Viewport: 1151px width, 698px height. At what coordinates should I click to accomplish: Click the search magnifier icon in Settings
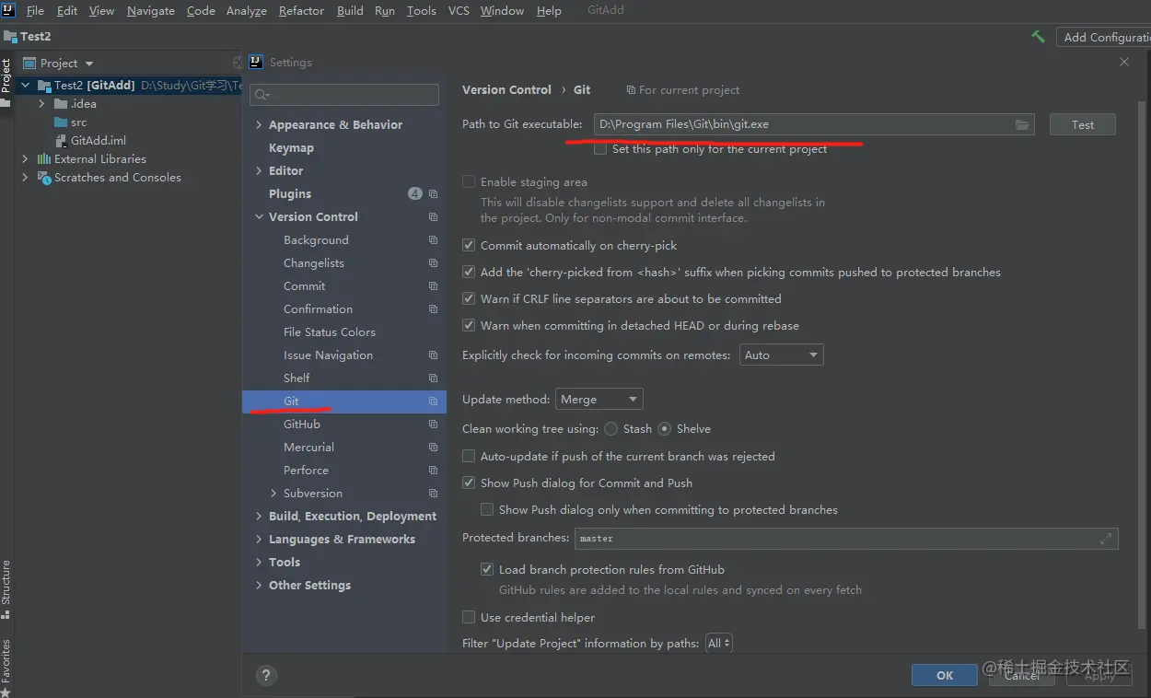click(x=262, y=94)
